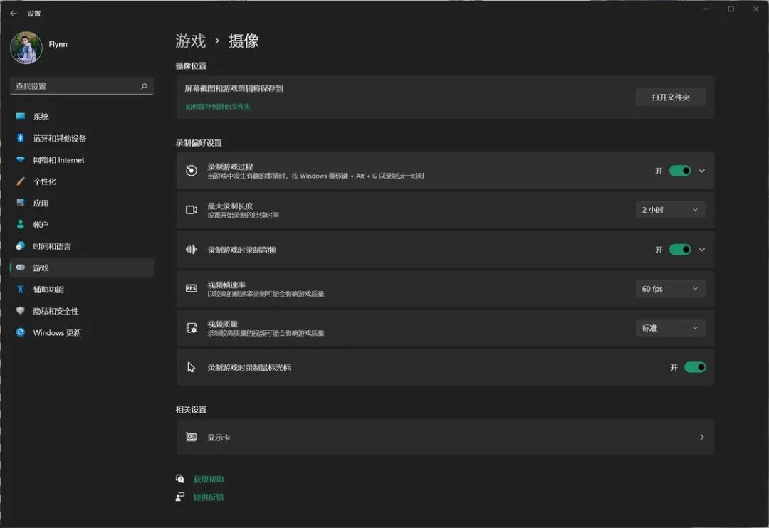Viewport: 769px width, 528px height.
Task: Click the mouse cursor icon for 录制鼠标光标
Action: (x=192, y=367)
